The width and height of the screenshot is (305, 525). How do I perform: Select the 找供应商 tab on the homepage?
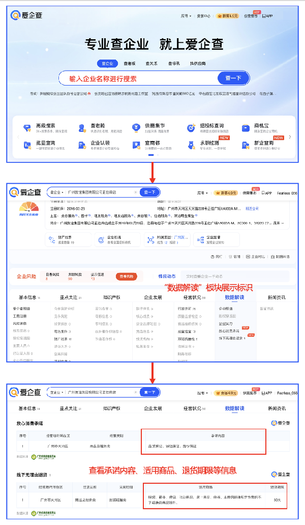(x=198, y=63)
